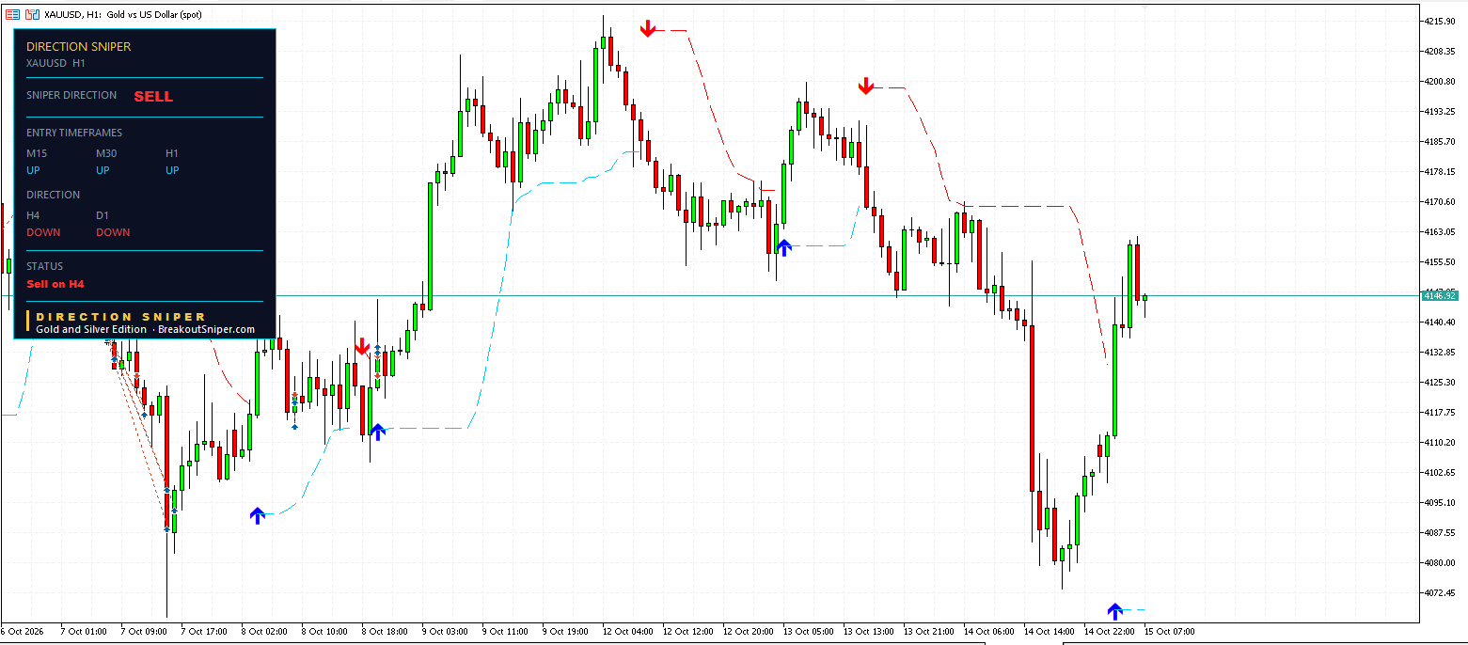Click the STATUS label
Viewport: 1468px width, 645px height.
[44, 266]
